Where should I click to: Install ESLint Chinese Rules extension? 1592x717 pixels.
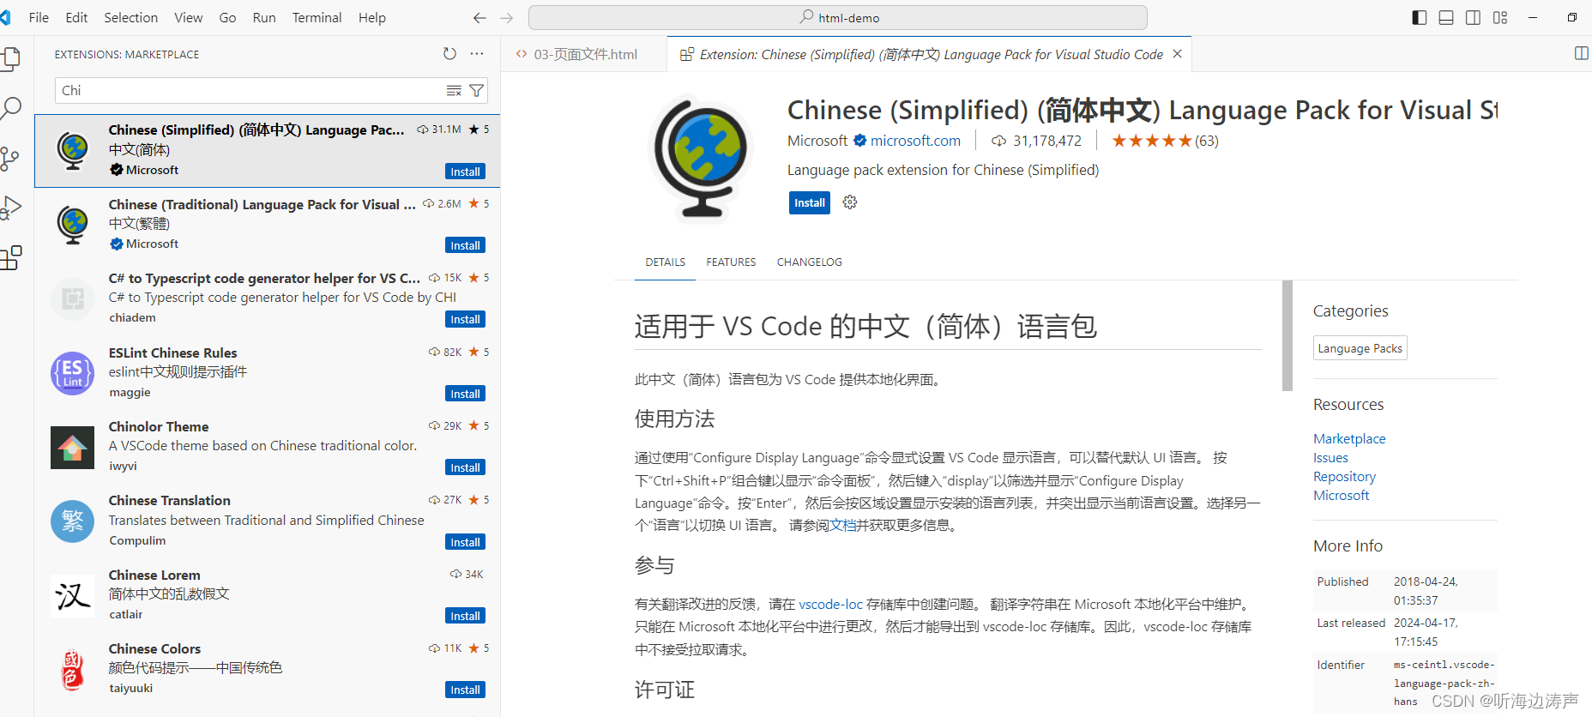tap(466, 394)
